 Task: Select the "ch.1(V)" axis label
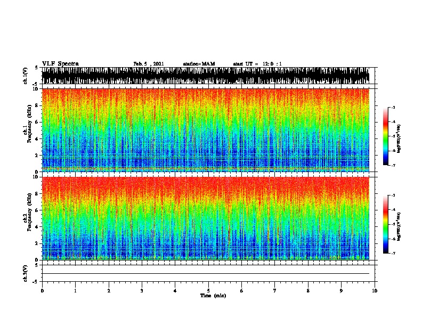pos(25,76)
